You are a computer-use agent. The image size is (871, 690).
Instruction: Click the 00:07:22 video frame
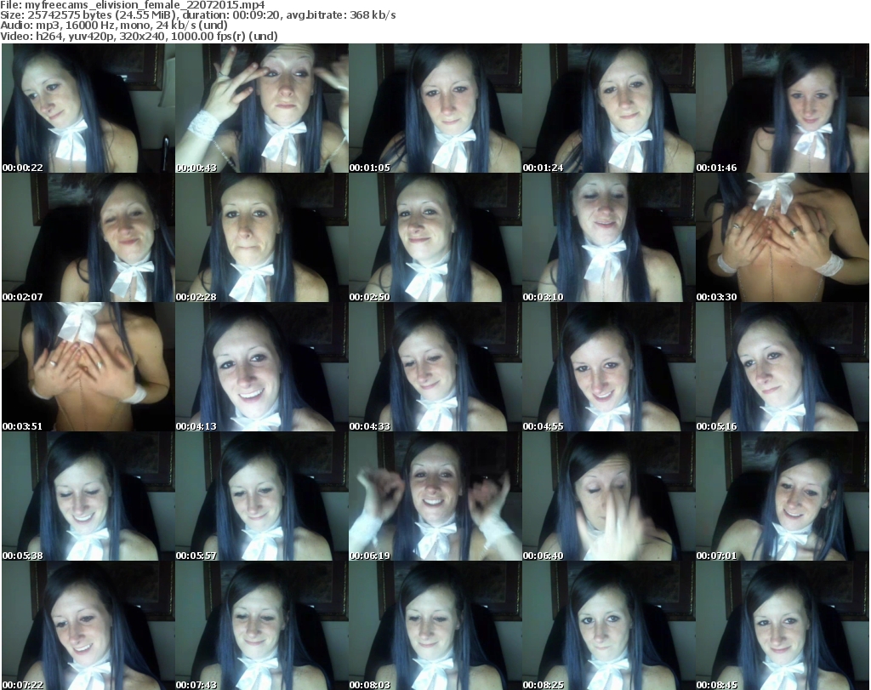click(x=88, y=625)
